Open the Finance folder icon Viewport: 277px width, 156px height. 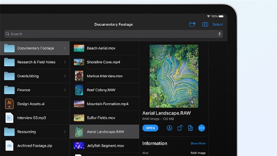[x=9, y=90]
